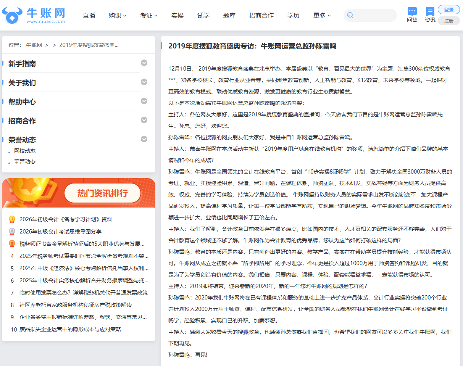Screen dimensions: 463x367
Task: Open the 荣誉动态 sub-link under the heading
Action: point(25,161)
